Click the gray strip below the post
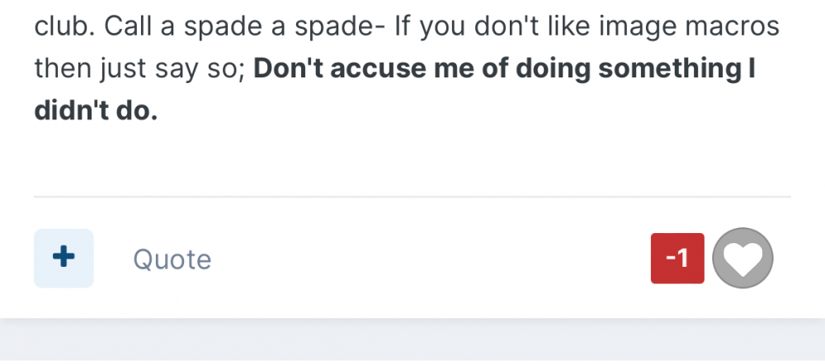825x364 pixels. tap(412, 342)
